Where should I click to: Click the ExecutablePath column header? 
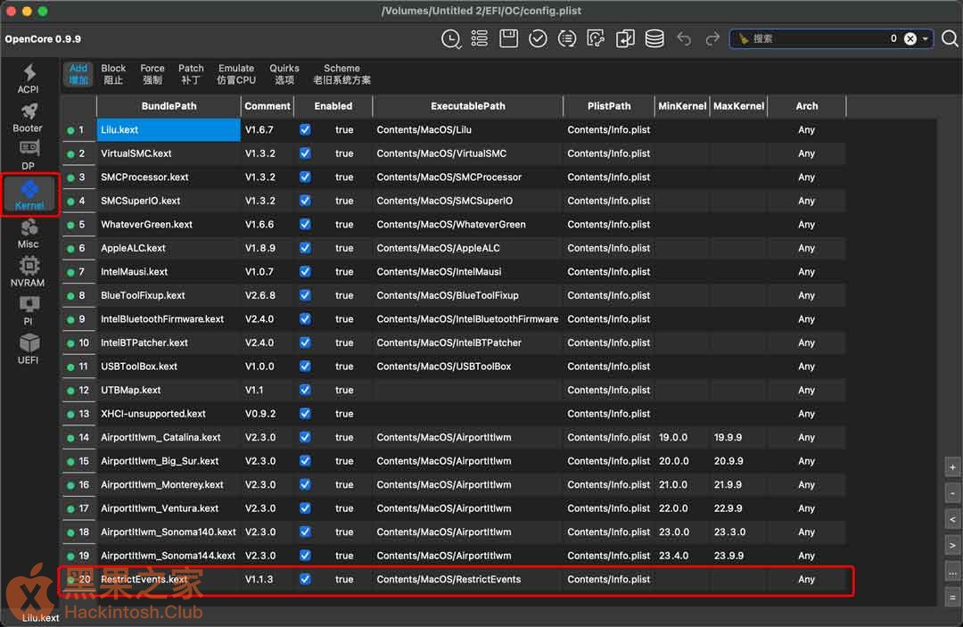(x=468, y=106)
